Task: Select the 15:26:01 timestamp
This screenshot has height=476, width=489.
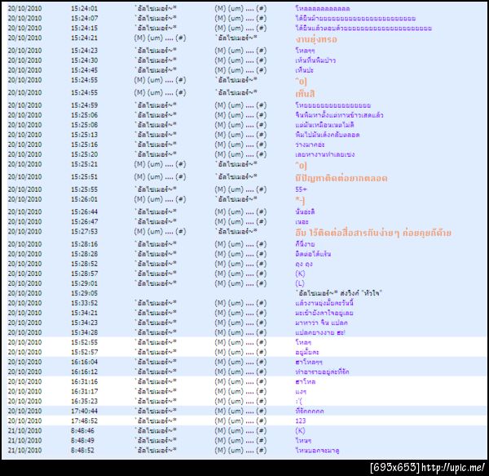Action: pos(84,199)
